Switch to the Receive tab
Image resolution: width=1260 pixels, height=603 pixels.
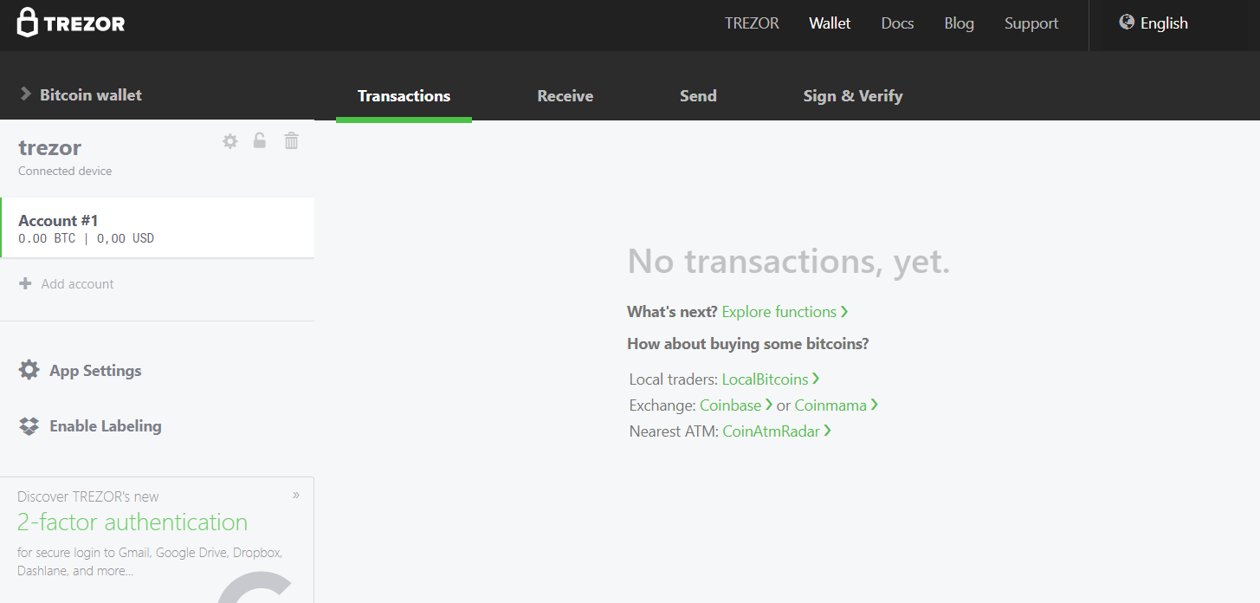[x=565, y=96]
